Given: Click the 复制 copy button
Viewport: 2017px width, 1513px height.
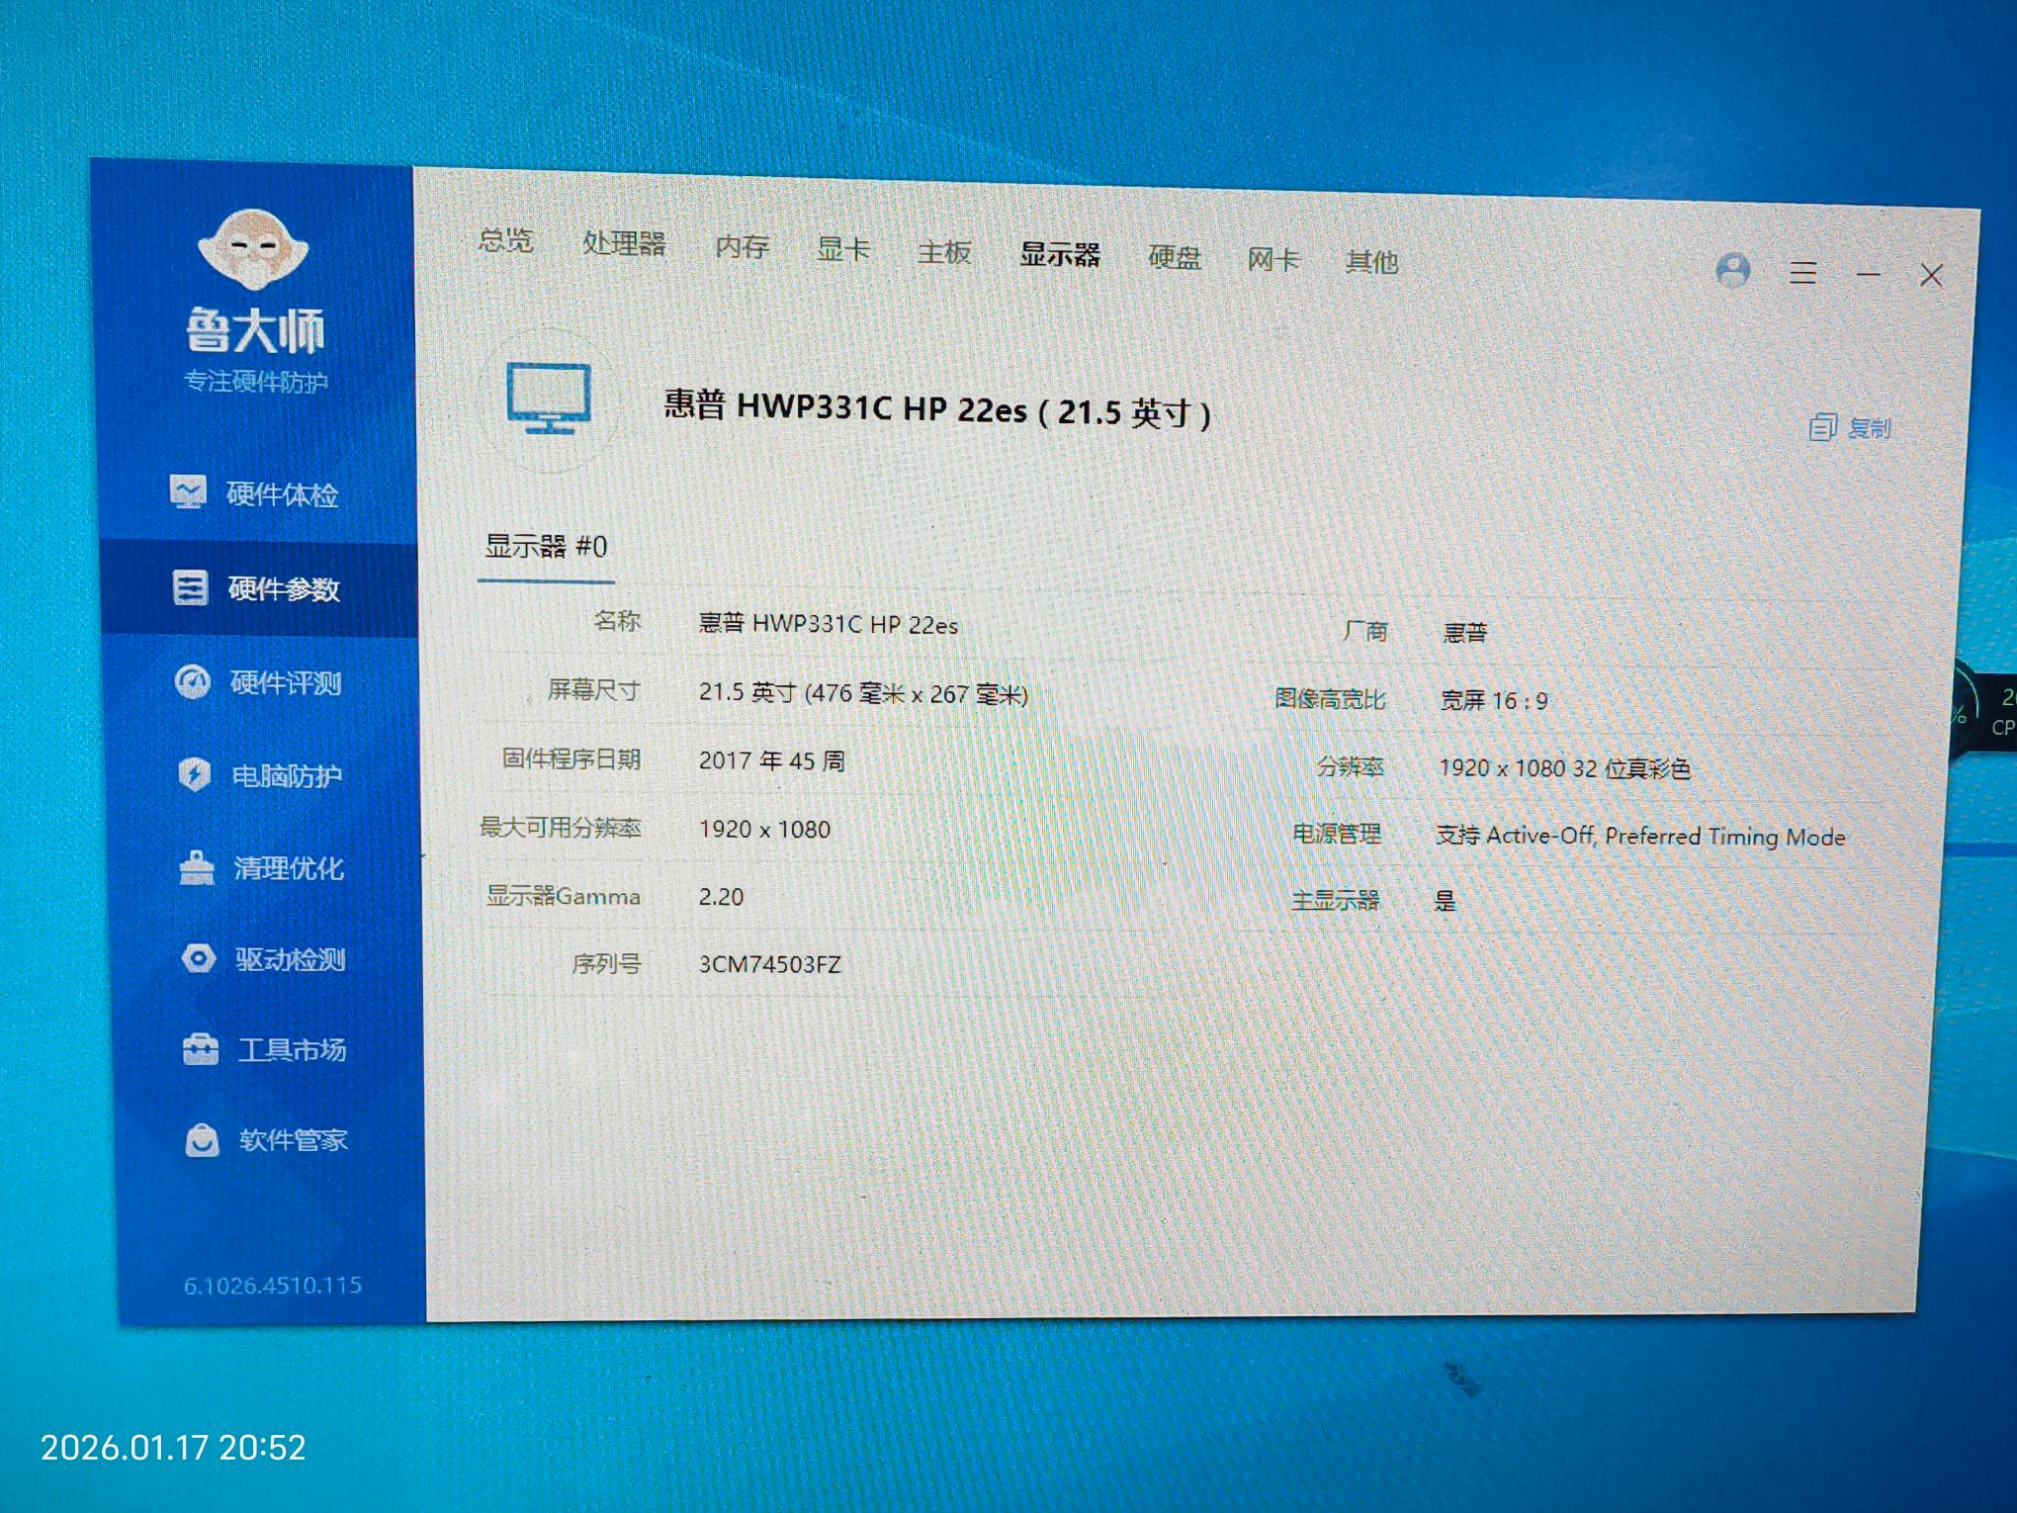Looking at the screenshot, I should pos(1850,428).
